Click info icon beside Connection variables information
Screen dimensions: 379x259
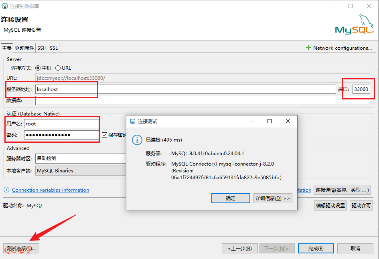click(x=6, y=190)
